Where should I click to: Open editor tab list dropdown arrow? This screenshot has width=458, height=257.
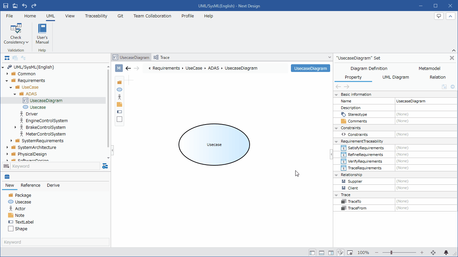(329, 58)
